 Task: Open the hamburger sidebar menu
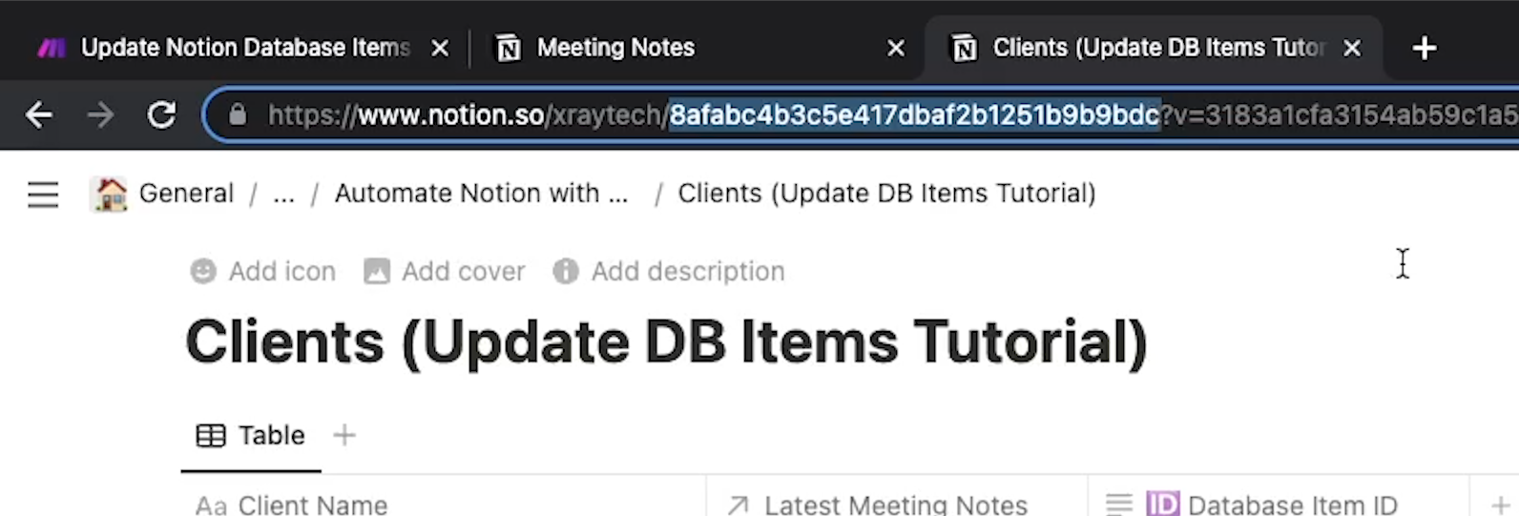pos(43,195)
